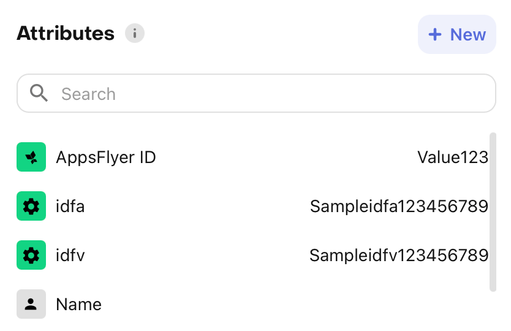Click the Attributes info icon
Screen dimensions: 511x331
click(x=135, y=33)
